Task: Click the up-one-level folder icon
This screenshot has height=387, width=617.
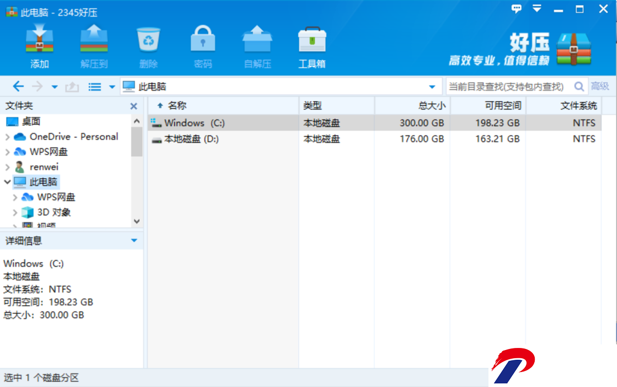Action: (71, 87)
